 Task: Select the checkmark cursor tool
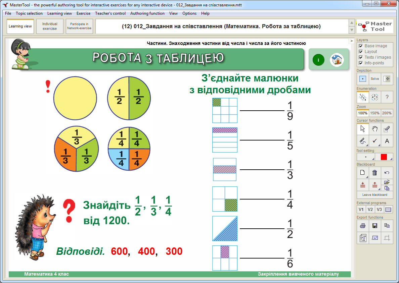coord(375,141)
